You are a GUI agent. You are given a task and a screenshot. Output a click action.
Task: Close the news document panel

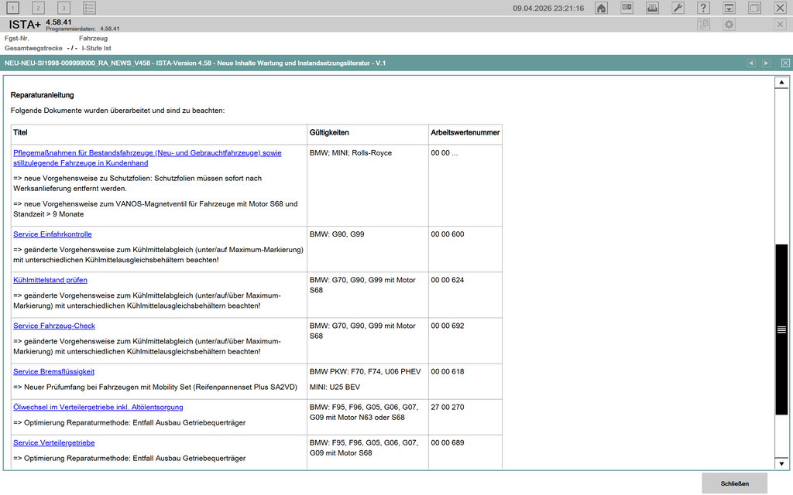click(x=785, y=63)
